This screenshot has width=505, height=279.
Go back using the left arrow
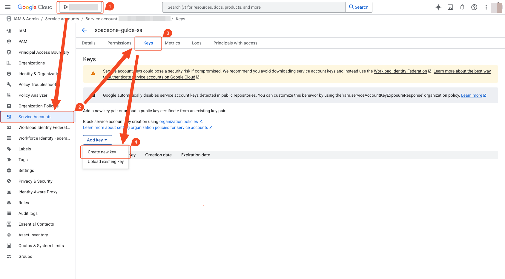pyautogui.click(x=84, y=30)
